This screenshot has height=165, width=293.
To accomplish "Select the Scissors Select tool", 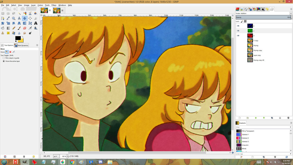I will (30, 13).
